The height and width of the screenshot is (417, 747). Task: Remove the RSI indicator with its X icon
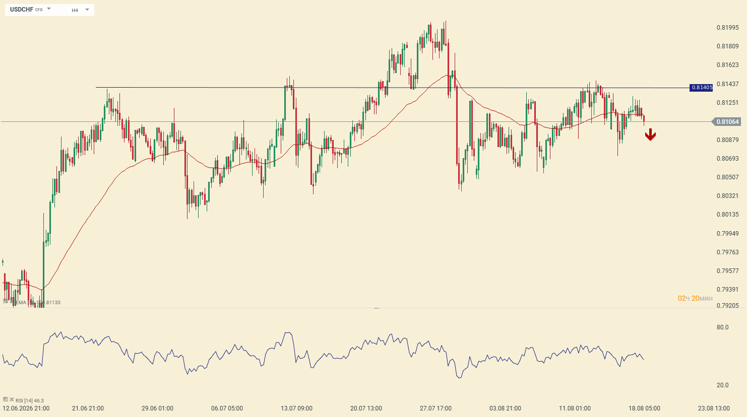12,400
